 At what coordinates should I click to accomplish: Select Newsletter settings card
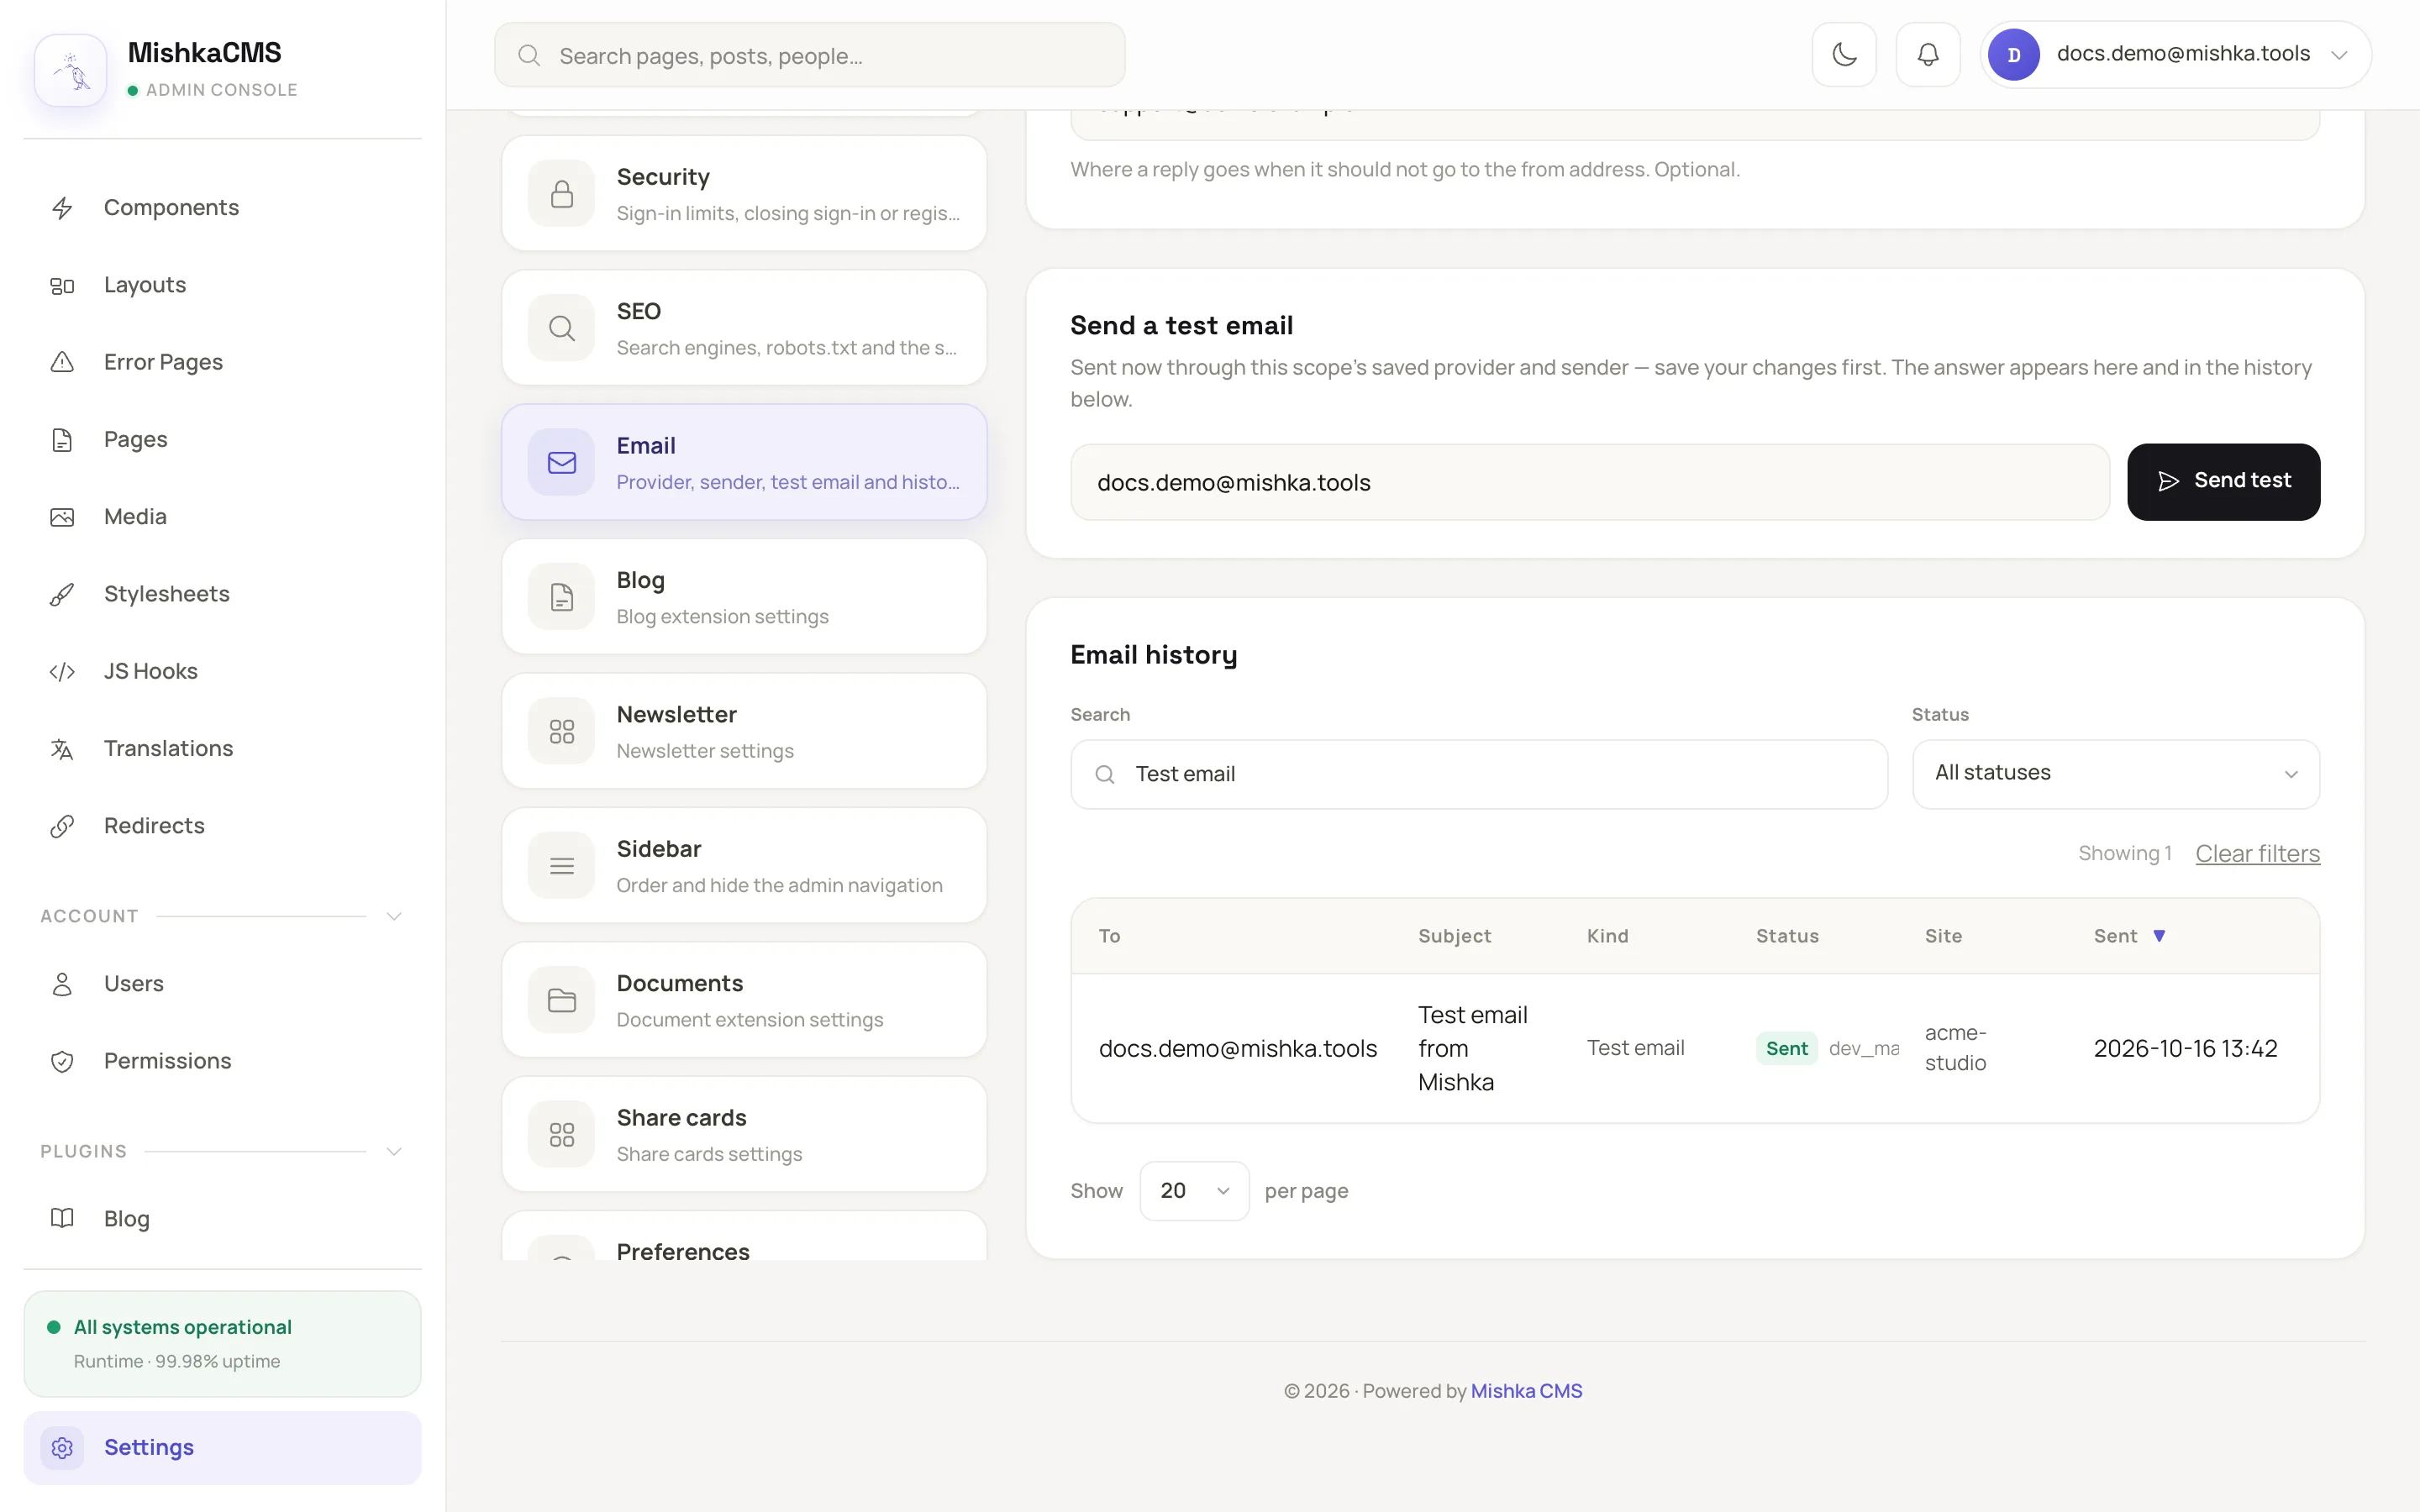(x=744, y=731)
